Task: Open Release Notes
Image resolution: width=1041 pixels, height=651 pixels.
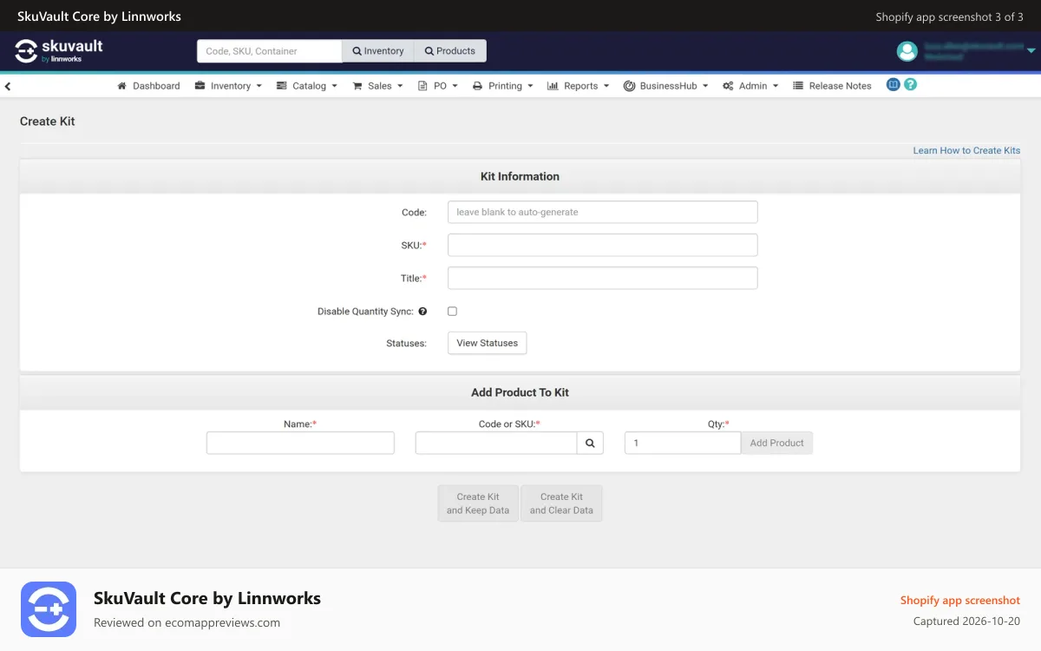Action: [832, 86]
